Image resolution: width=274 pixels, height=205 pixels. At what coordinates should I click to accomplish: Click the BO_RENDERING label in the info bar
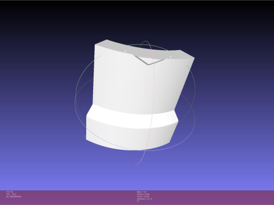coord(14,196)
